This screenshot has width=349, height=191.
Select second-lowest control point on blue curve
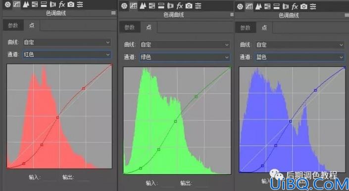(x=276, y=146)
